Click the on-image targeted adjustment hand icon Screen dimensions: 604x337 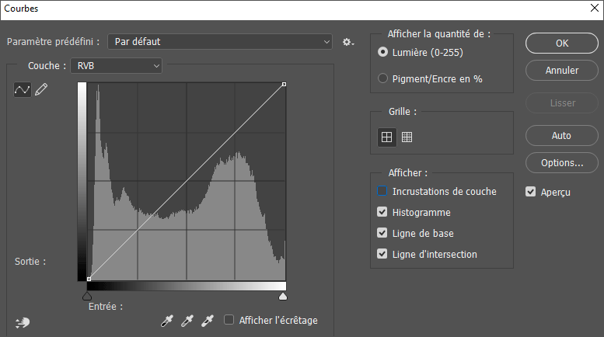tap(22, 322)
